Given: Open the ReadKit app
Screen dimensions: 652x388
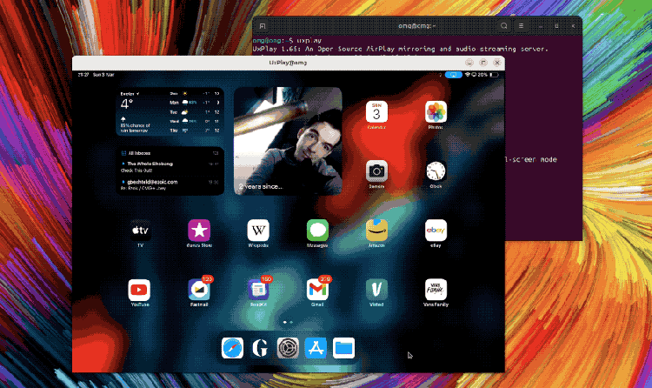Looking at the screenshot, I should (x=258, y=290).
